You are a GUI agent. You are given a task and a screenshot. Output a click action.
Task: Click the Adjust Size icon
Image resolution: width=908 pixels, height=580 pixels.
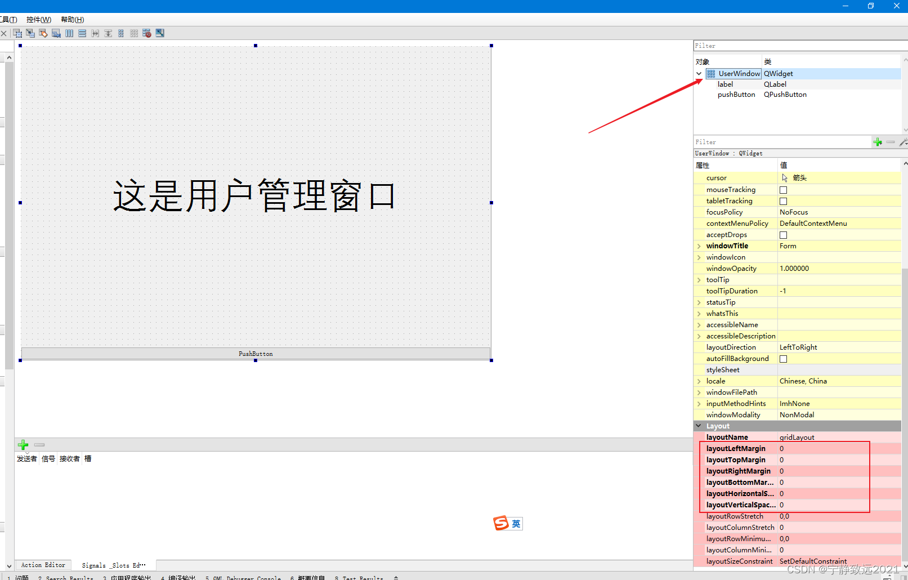tap(160, 33)
